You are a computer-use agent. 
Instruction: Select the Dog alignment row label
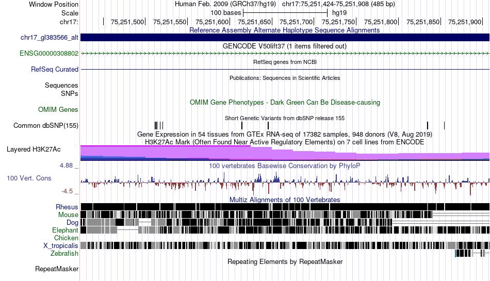pos(72,223)
